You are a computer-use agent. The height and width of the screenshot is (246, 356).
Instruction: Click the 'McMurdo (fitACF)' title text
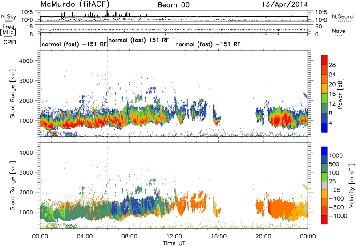pos(75,4)
